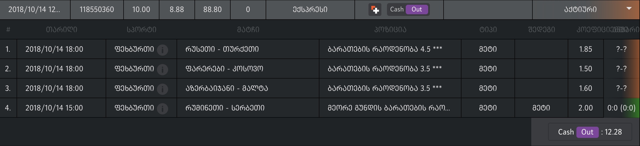This screenshot has width=640, height=146.
Task: Click the რუსეთი - თურქეთი match name
Action: tap(222, 49)
